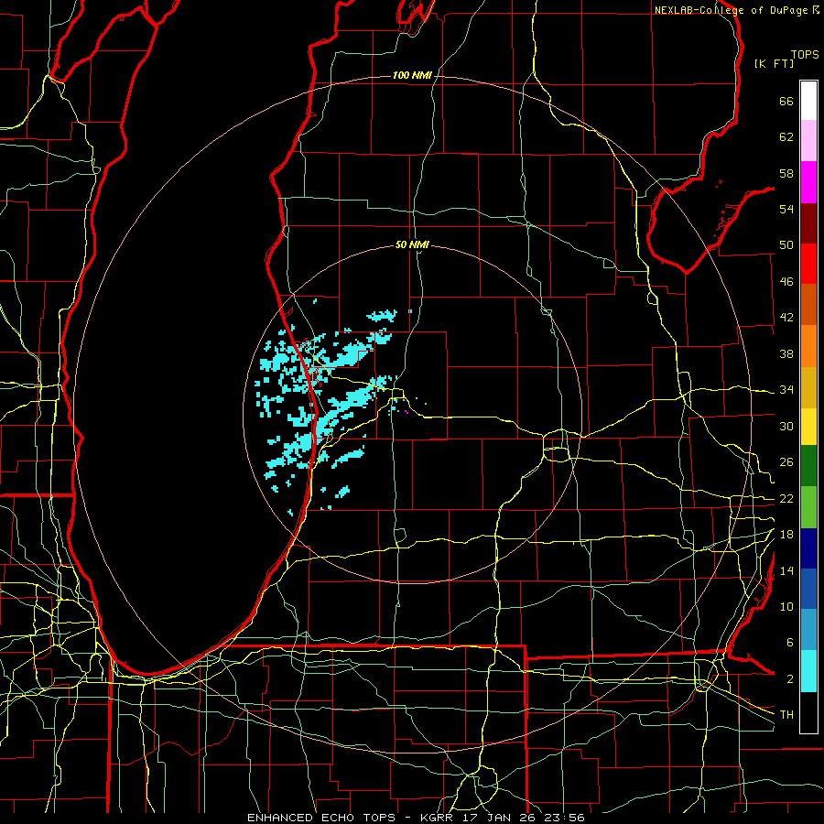Click the '66' legend value
The height and width of the screenshot is (824, 824).
pyautogui.click(x=786, y=101)
